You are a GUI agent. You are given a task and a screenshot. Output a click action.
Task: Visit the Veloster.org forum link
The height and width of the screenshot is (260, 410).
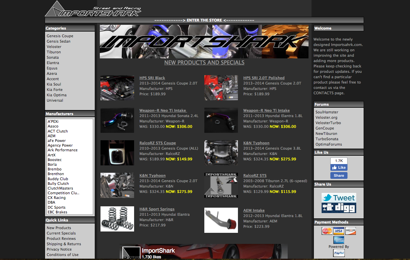[326, 117]
